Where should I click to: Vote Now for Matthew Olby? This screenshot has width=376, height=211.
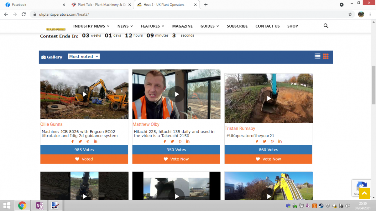pos(176,159)
